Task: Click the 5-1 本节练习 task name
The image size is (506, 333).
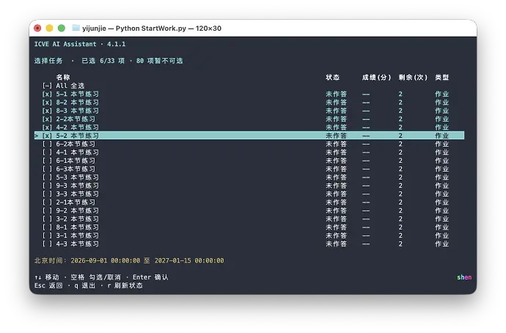Action: (78, 94)
